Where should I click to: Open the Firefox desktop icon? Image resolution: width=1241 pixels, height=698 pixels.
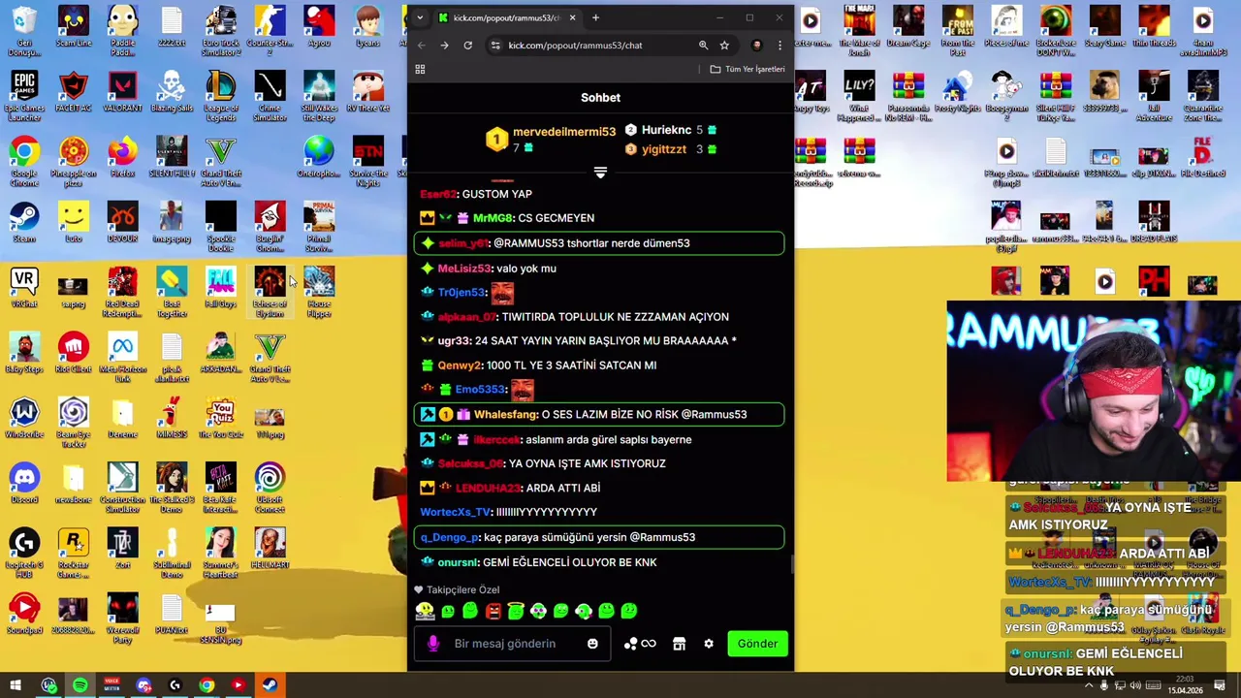point(122,157)
